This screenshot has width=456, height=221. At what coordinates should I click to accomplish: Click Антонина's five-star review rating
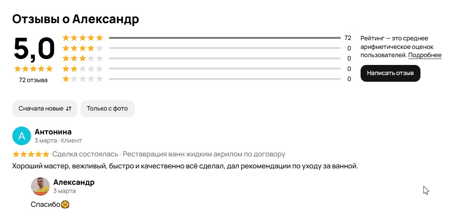31,154
